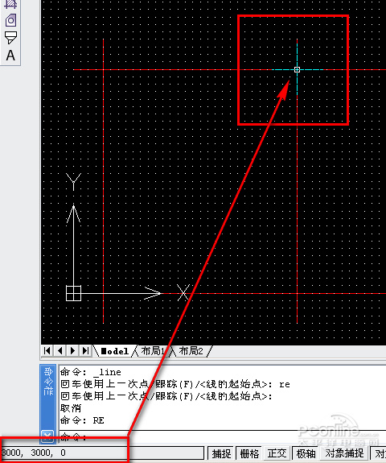Click the '命令: _line' history line
386x463 pixels.
point(91,372)
